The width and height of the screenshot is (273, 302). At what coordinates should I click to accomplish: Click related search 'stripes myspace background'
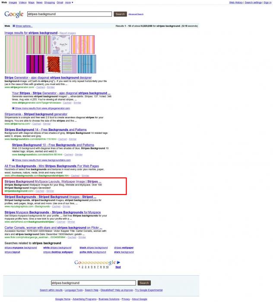(21, 248)
